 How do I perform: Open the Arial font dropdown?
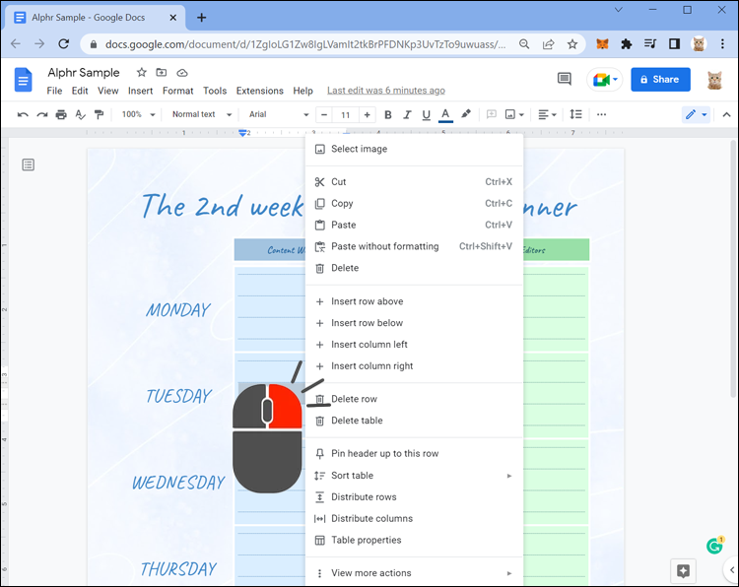click(279, 114)
